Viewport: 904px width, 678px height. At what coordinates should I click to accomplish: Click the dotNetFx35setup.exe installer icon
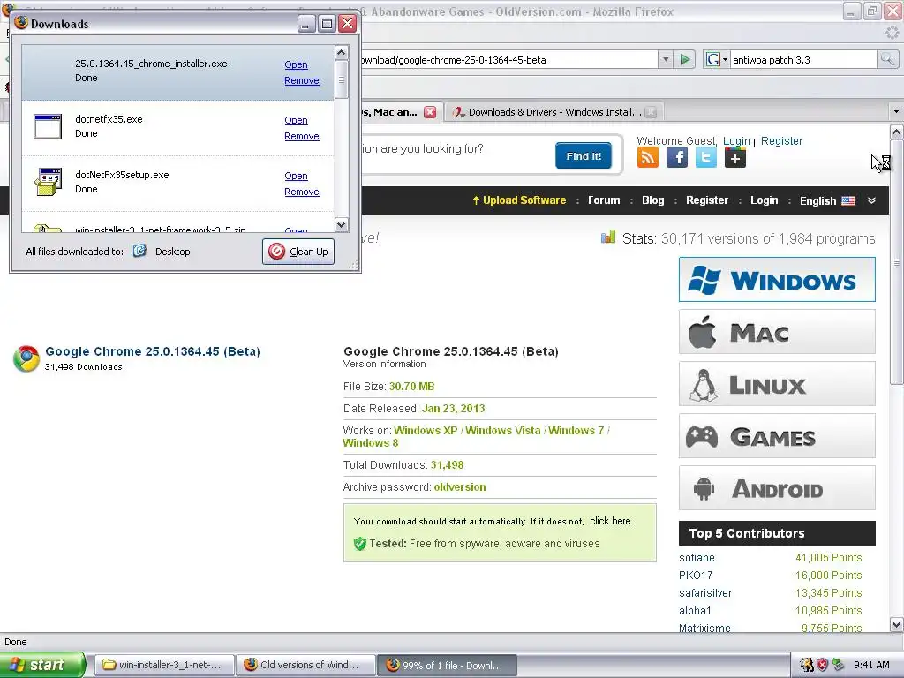(48, 182)
